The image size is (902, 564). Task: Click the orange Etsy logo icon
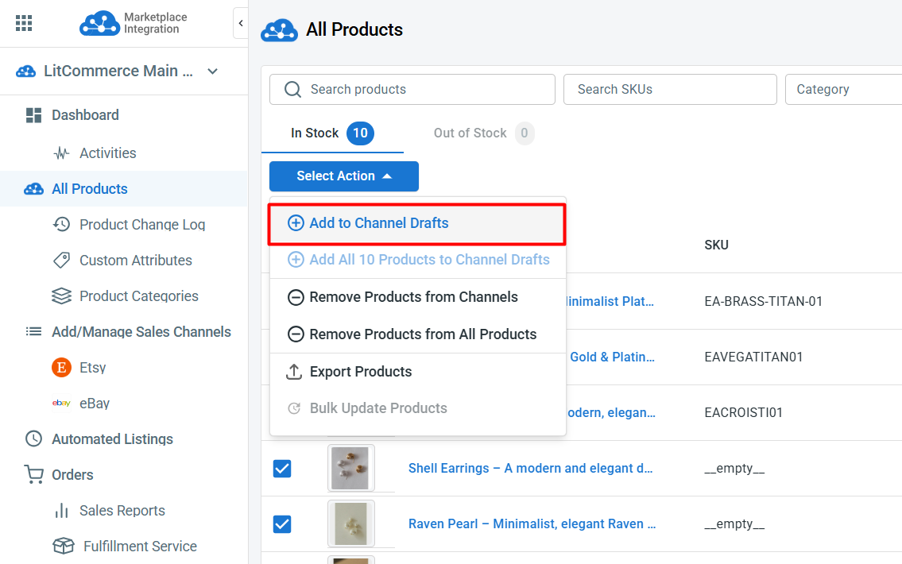click(61, 367)
